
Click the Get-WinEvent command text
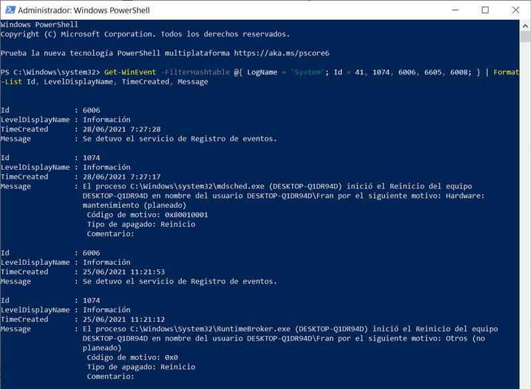point(130,72)
